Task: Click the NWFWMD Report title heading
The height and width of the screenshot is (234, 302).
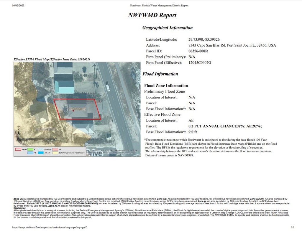Action: click(x=152, y=15)
